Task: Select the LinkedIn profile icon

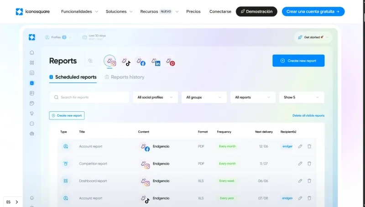Action: pos(155,61)
